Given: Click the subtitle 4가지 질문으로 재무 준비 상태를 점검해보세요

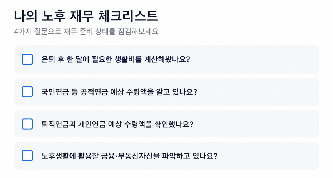Looking at the screenshot, I should tap(86, 32).
